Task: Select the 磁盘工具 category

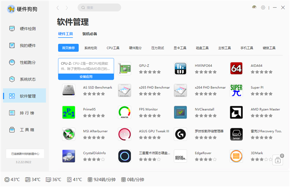Action: [202, 48]
